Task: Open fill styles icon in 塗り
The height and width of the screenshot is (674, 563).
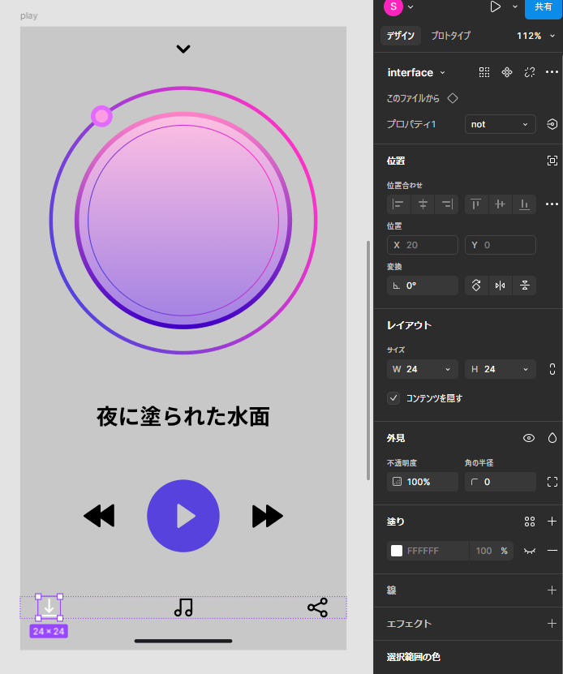Action: tap(530, 522)
